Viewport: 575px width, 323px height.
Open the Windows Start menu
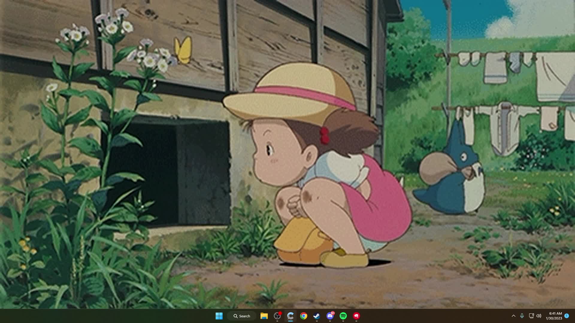tap(219, 316)
